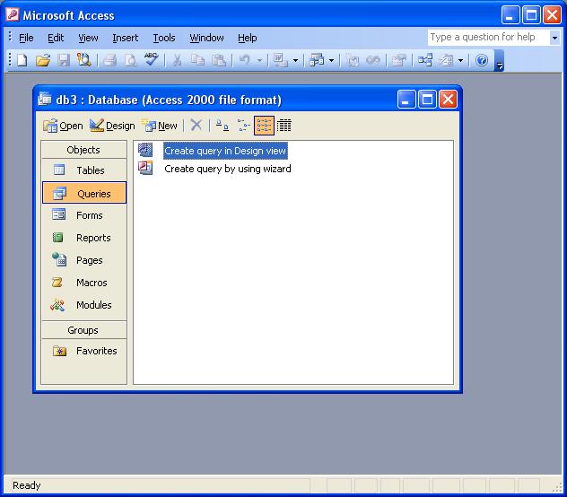Click the New Object toolbar icon
Screen dimensions: 567x497
coord(446,60)
